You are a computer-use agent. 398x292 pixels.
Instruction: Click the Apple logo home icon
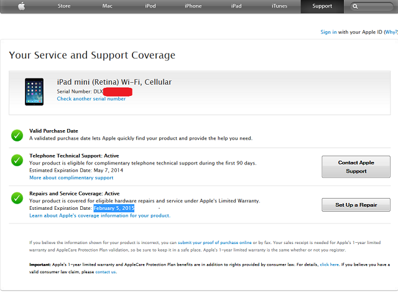click(22, 6)
